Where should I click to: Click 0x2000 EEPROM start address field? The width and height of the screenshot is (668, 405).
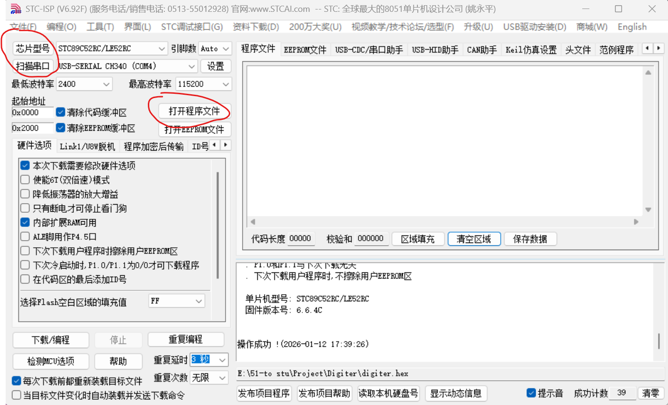click(33, 128)
